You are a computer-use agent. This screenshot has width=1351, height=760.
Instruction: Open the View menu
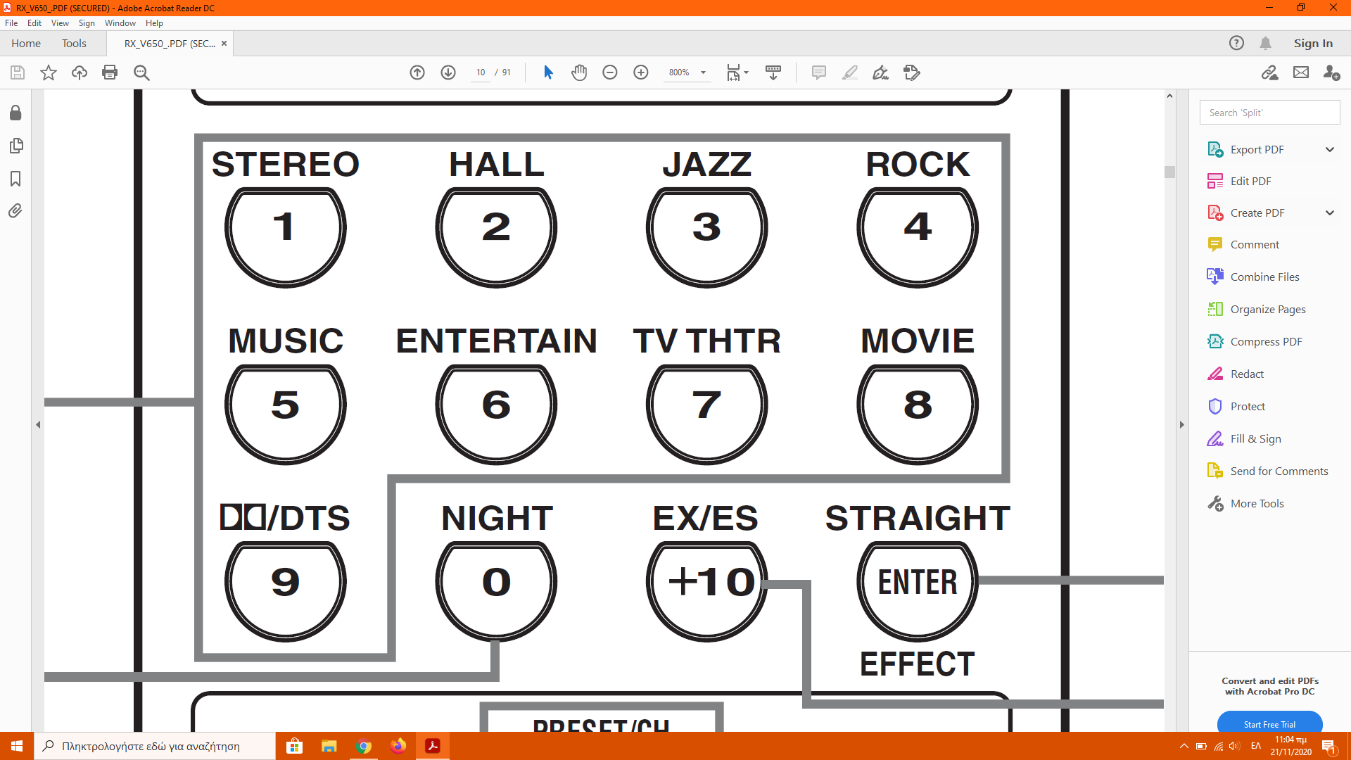tap(60, 23)
